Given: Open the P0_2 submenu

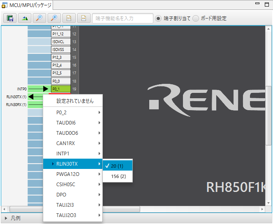Looking at the screenshot, I should (73, 113).
